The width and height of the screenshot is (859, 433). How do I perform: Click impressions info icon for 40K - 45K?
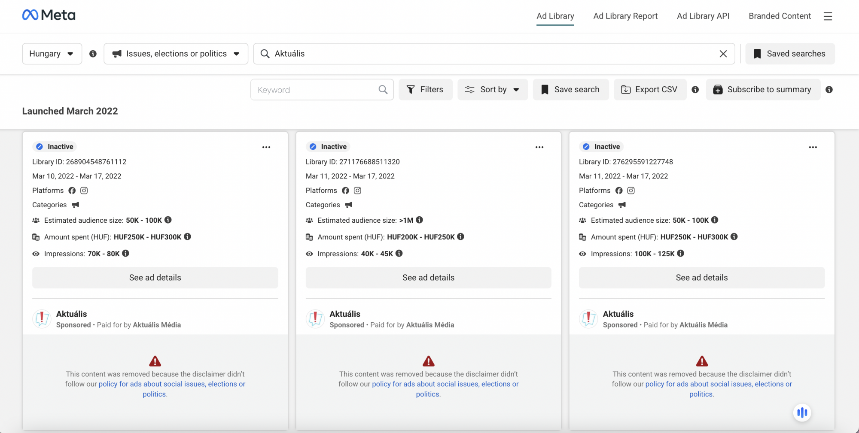coord(399,253)
